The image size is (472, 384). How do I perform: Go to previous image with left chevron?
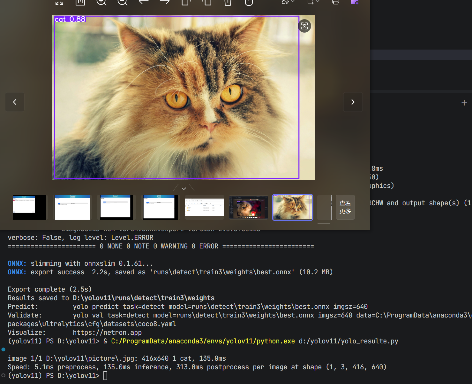tap(15, 102)
